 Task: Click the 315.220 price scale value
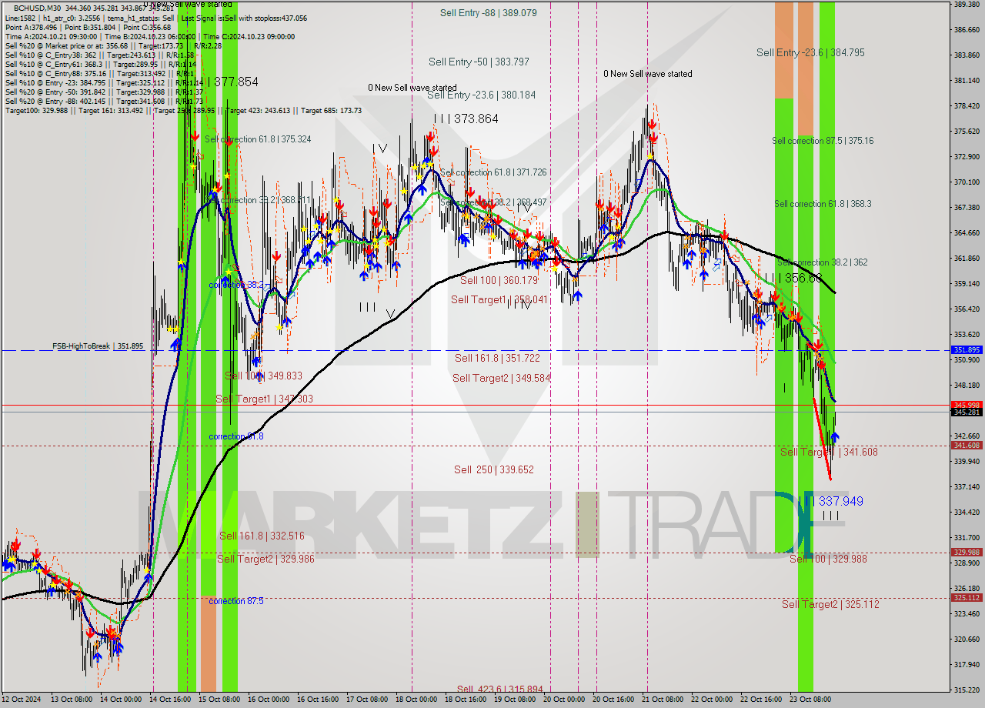967,690
